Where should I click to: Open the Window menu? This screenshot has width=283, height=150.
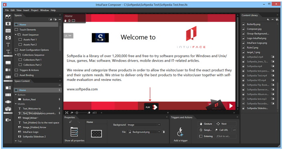click(x=44, y=10)
